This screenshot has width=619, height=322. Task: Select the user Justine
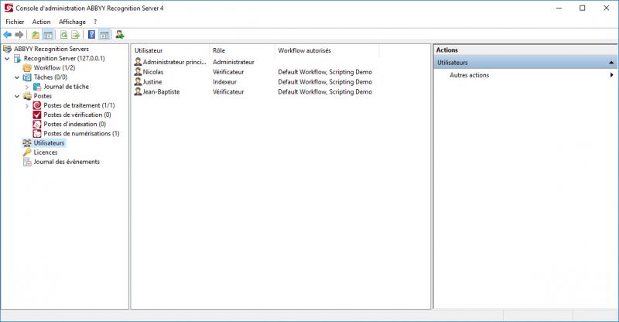[152, 82]
